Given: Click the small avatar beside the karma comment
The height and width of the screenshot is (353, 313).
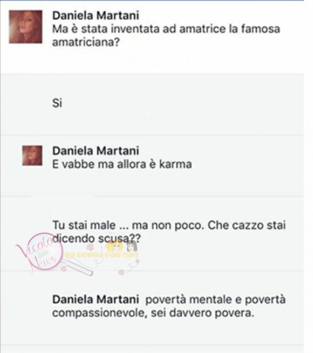Looking at the screenshot, I should pyautogui.click(x=32, y=156).
